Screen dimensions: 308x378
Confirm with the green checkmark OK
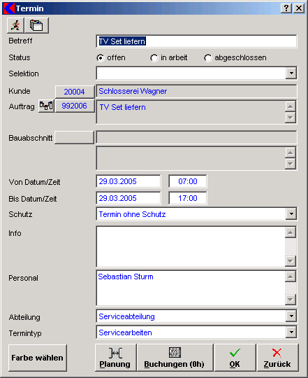coord(235,358)
